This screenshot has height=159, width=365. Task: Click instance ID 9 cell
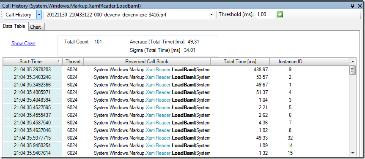[x=290, y=70]
